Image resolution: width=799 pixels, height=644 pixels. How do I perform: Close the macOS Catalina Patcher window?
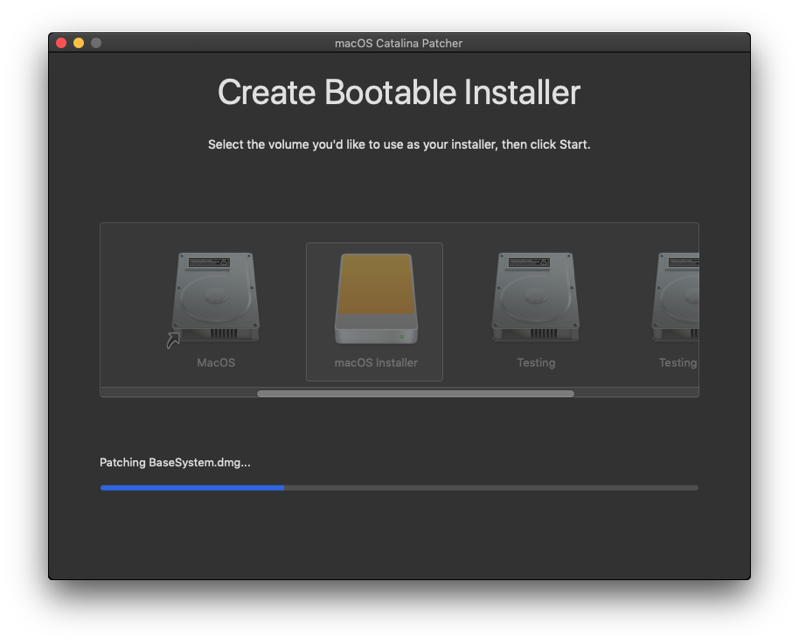61,43
